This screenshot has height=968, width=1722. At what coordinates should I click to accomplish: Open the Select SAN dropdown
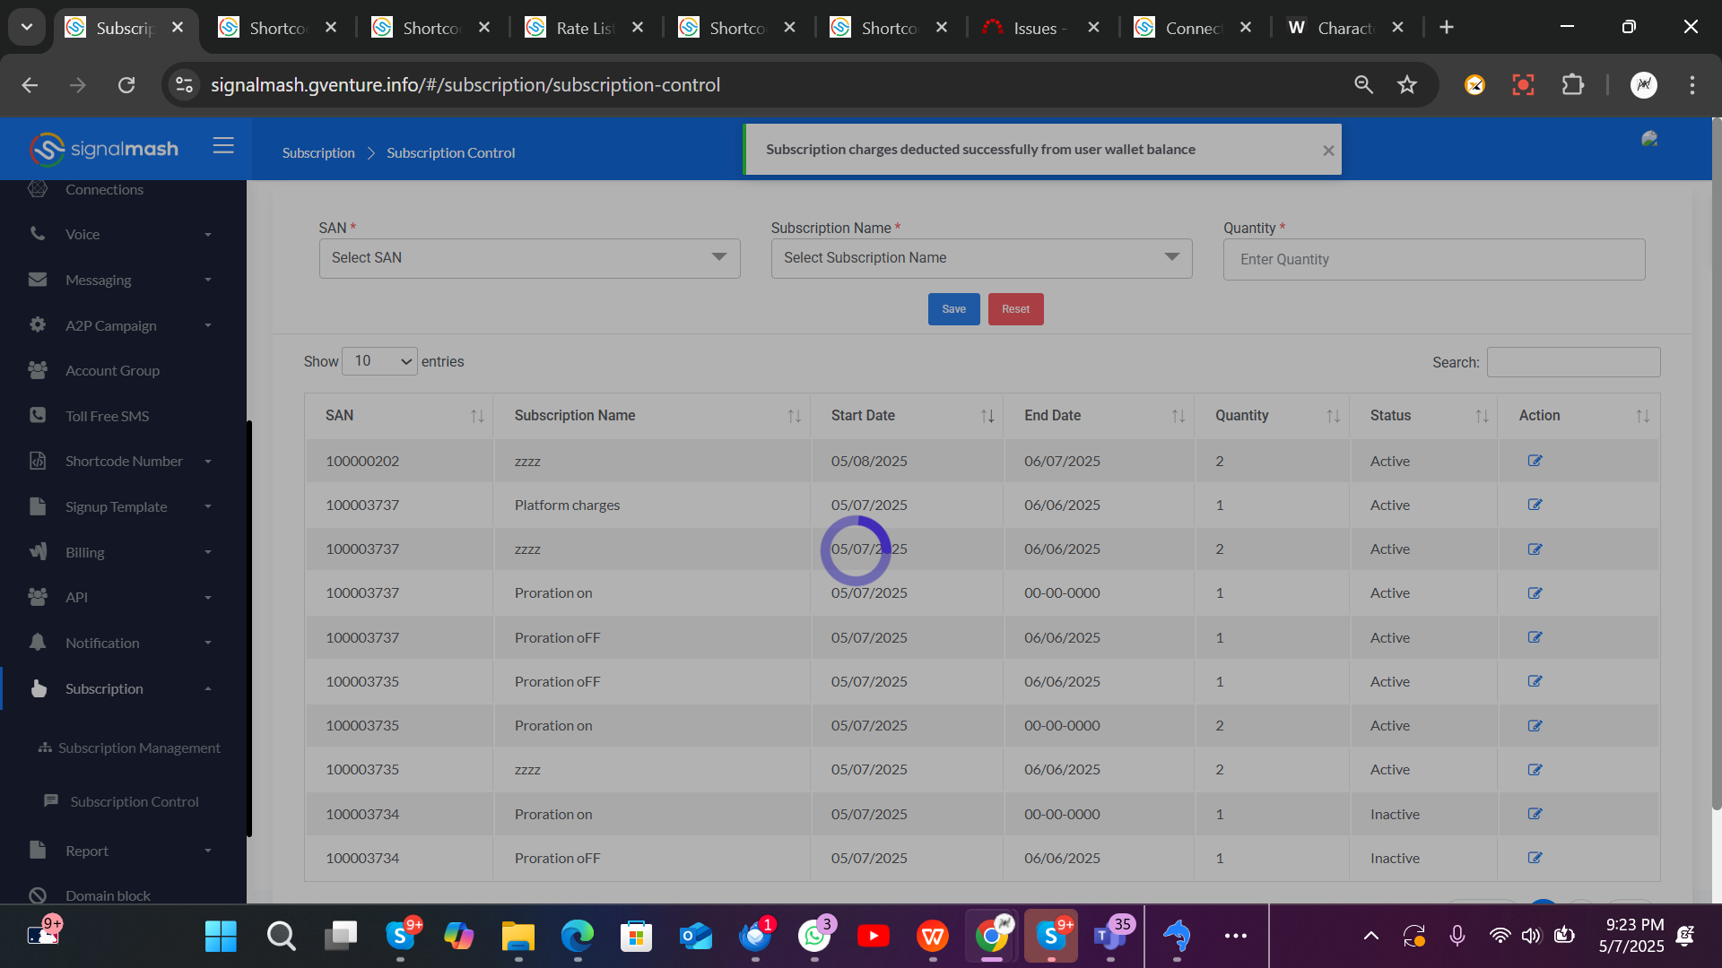coord(529,258)
